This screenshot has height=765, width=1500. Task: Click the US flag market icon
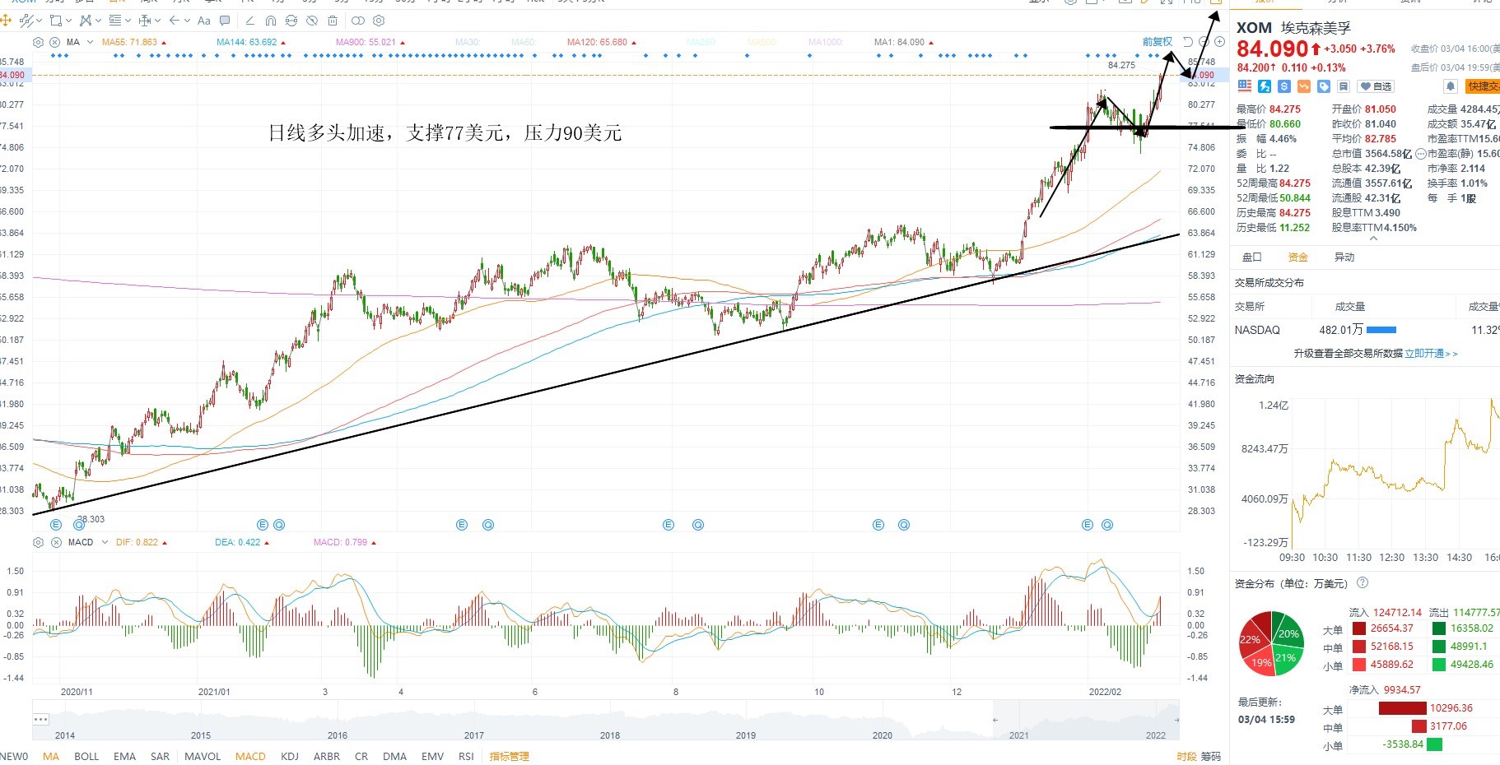1244,86
